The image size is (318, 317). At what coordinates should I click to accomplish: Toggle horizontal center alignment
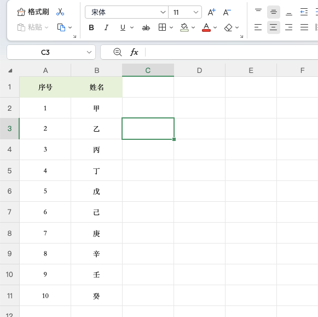tap(273, 27)
